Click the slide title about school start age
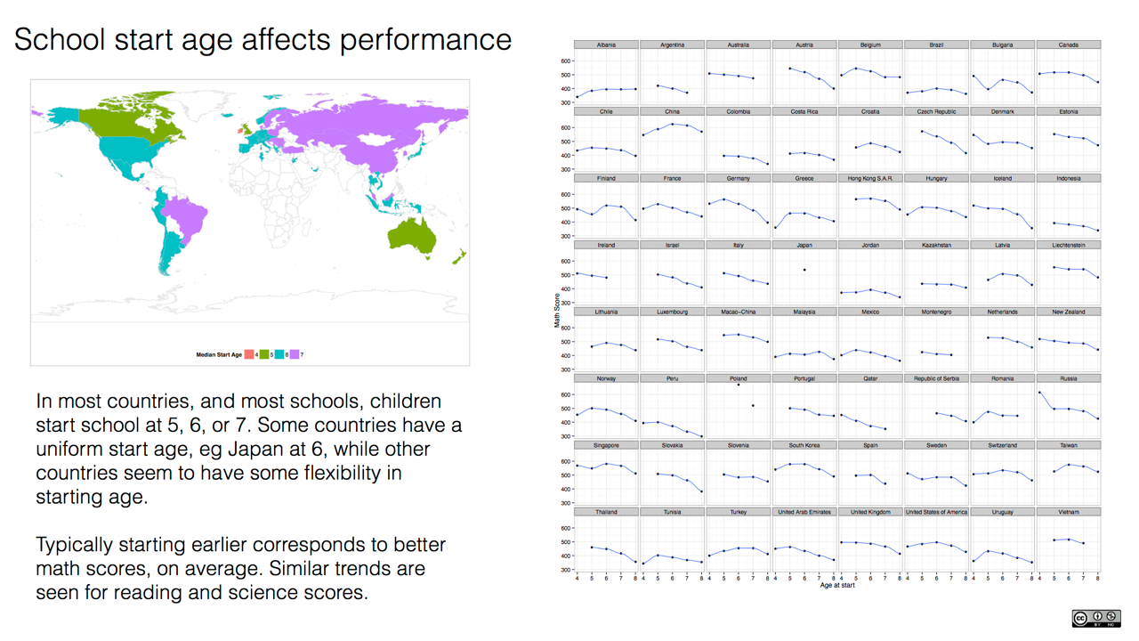 [263, 39]
